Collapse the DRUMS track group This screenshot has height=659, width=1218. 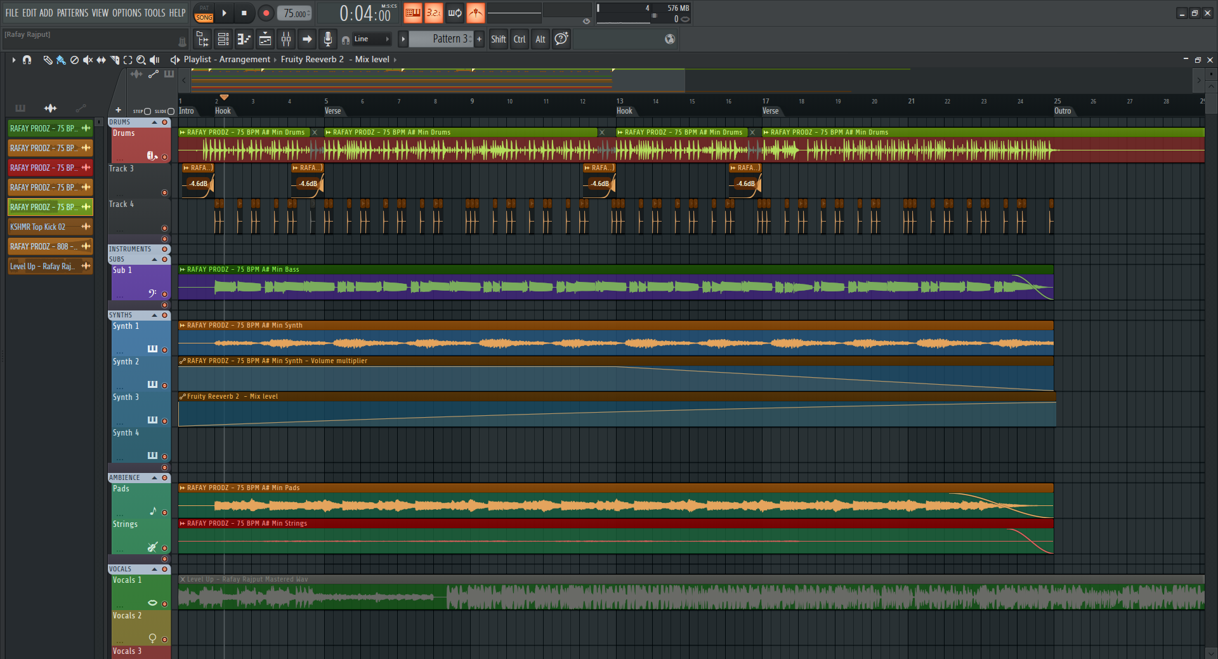click(154, 123)
